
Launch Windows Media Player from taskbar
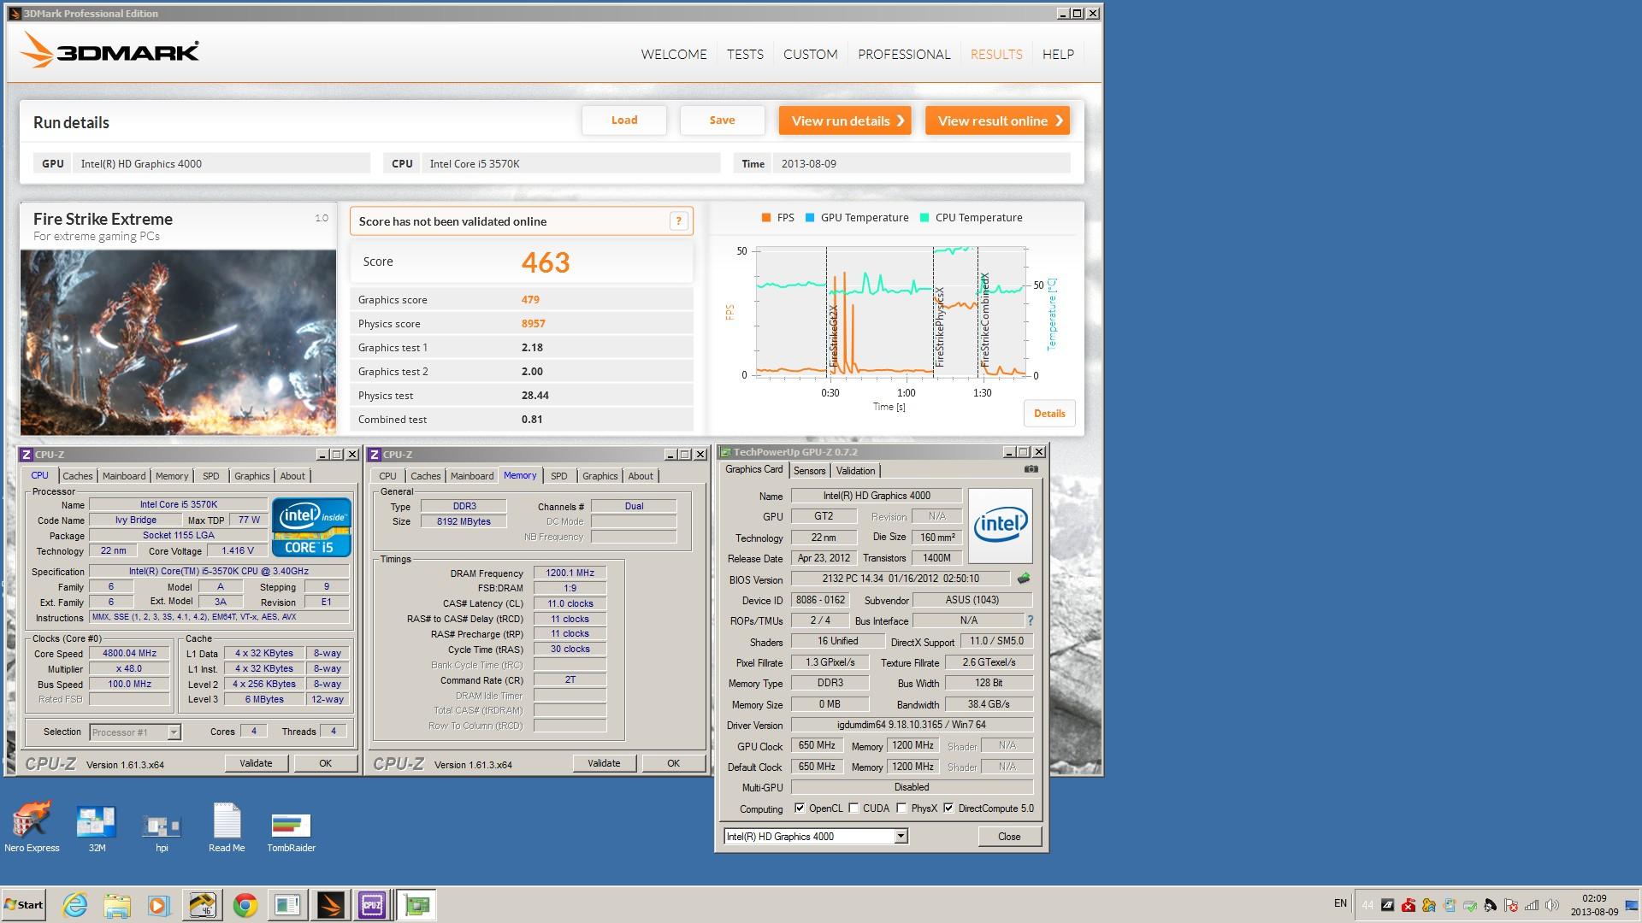[159, 905]
